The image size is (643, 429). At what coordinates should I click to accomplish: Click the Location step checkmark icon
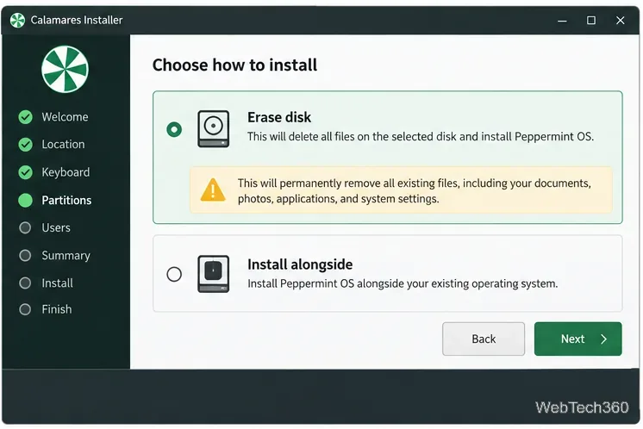[x=25, y=145]
